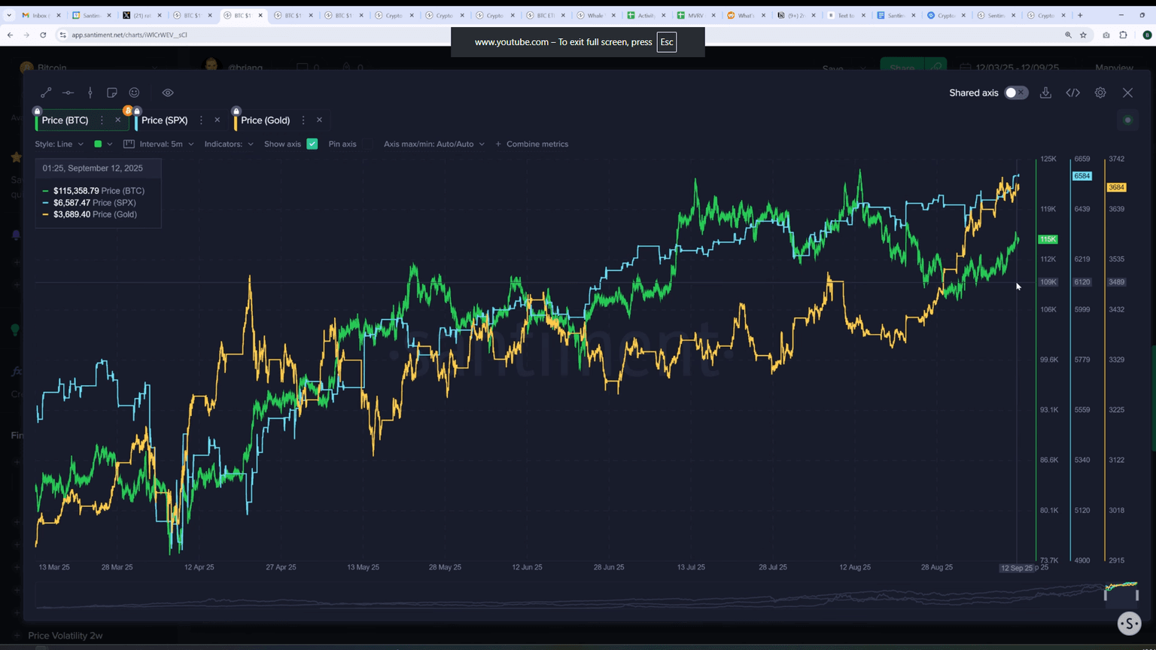Select the vertical line drawing tool

[90, 93]
